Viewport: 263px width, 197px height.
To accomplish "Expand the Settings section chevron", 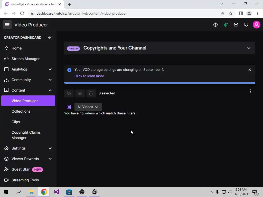I will [x=50, y=148].
